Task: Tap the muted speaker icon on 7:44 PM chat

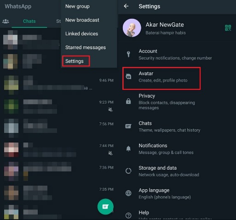Action: pyautogui.click(x=110, y=153)
